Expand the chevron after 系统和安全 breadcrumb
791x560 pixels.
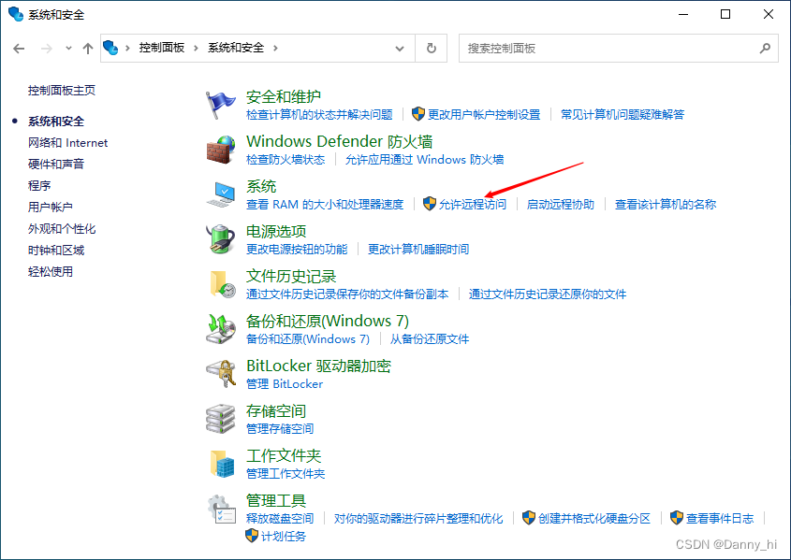(275, 48)
